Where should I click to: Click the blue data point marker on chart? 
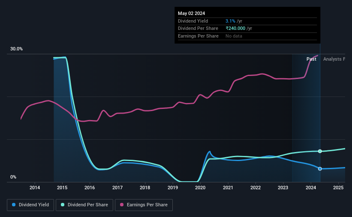[320, 169]
